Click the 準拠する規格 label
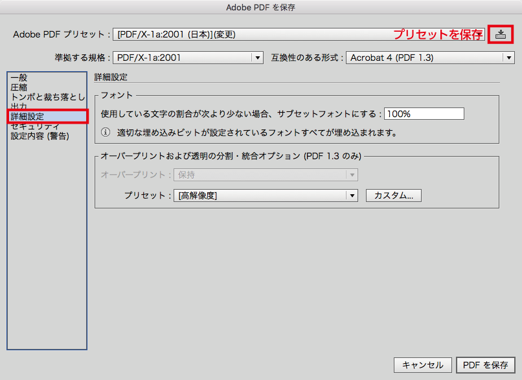522x380 pixels. (82, 58)
